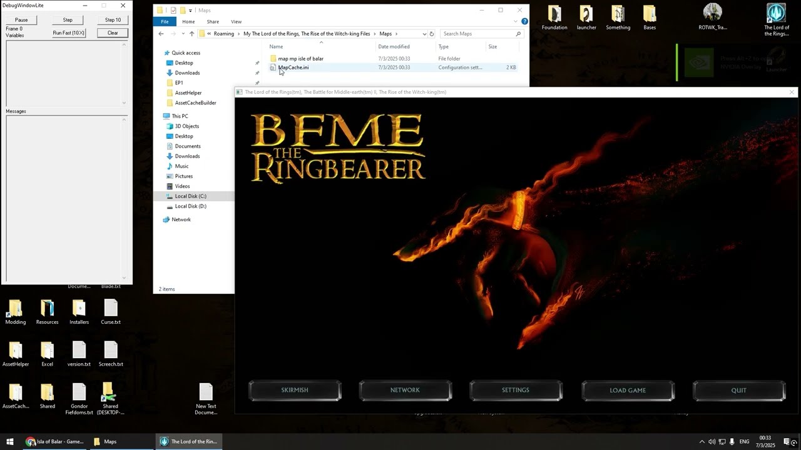Switch to Isla of Balar Chrome taskbar item

click(x=55, y=441)
